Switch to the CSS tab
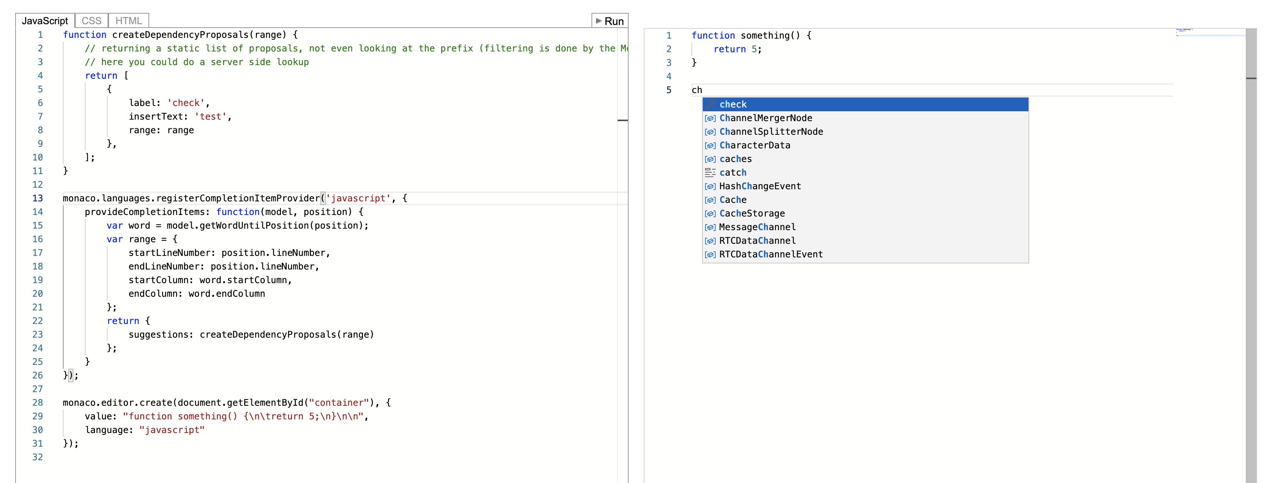 click(x=91, y=20)
